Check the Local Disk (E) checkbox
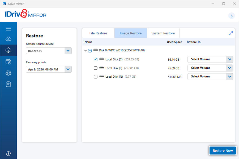The image size is (239, 159). (x=96, y=68)
